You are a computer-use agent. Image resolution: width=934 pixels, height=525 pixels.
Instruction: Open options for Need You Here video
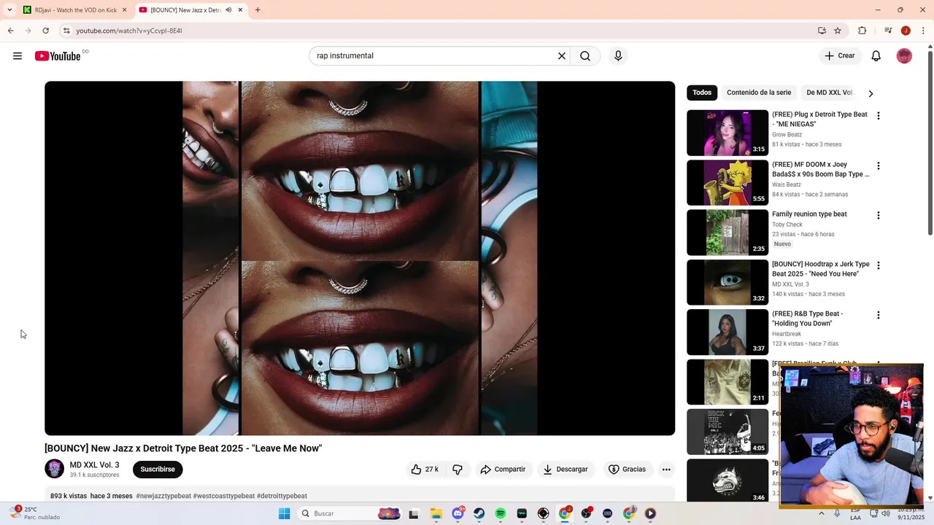(879, 265)
